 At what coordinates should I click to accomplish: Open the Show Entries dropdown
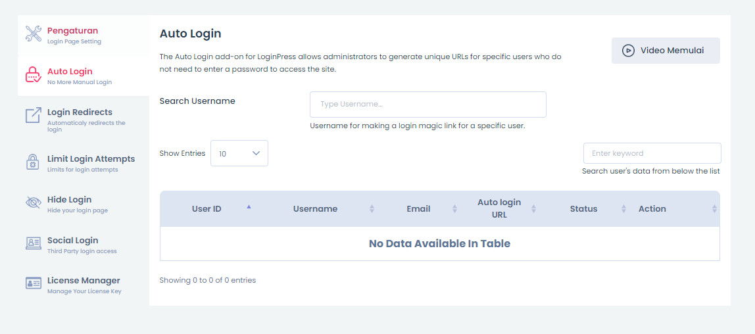(239, 153)
